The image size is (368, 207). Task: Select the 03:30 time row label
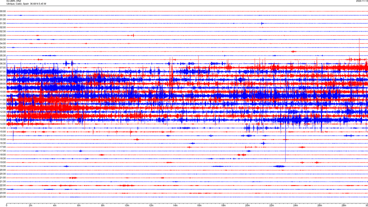pyautogui.click(x=3, y=39)
